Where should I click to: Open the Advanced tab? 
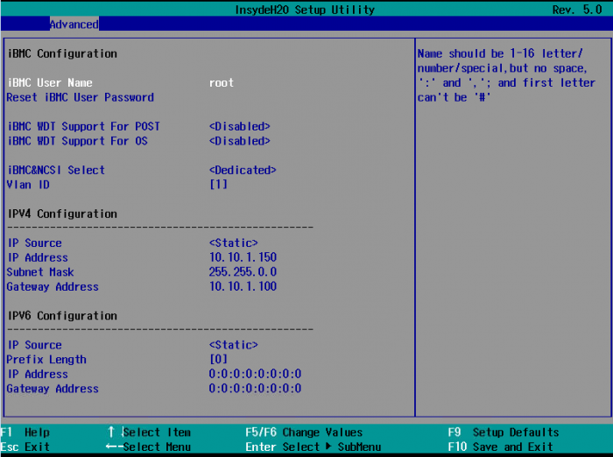[74, 25]
